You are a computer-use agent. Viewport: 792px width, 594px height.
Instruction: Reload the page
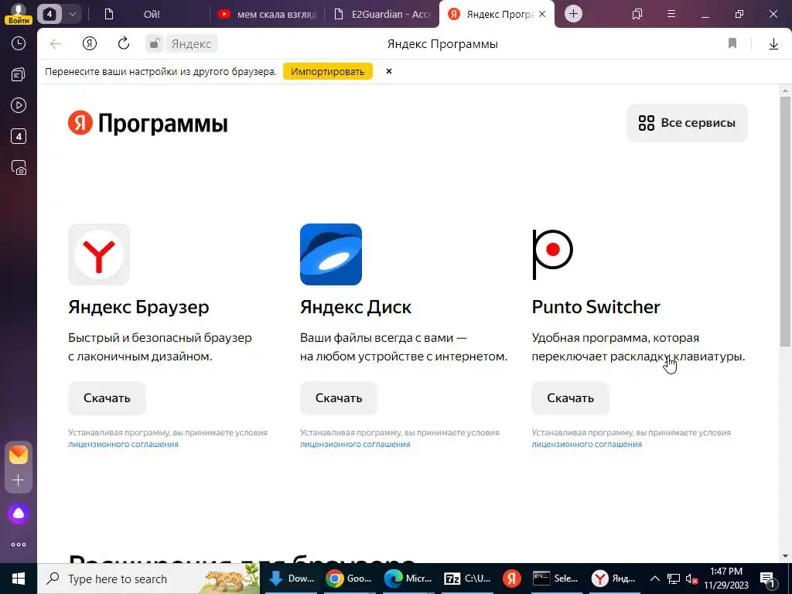click(x=124, y=43)
